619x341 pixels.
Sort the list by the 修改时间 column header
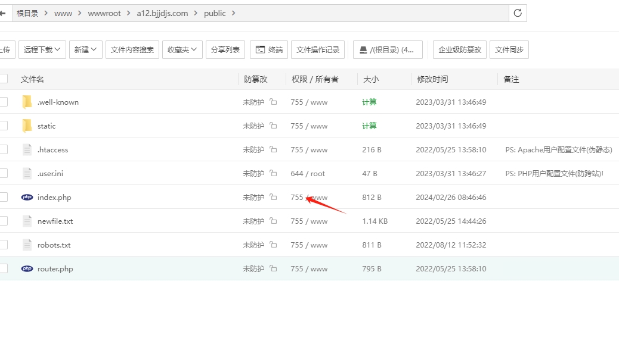[432, 79]
